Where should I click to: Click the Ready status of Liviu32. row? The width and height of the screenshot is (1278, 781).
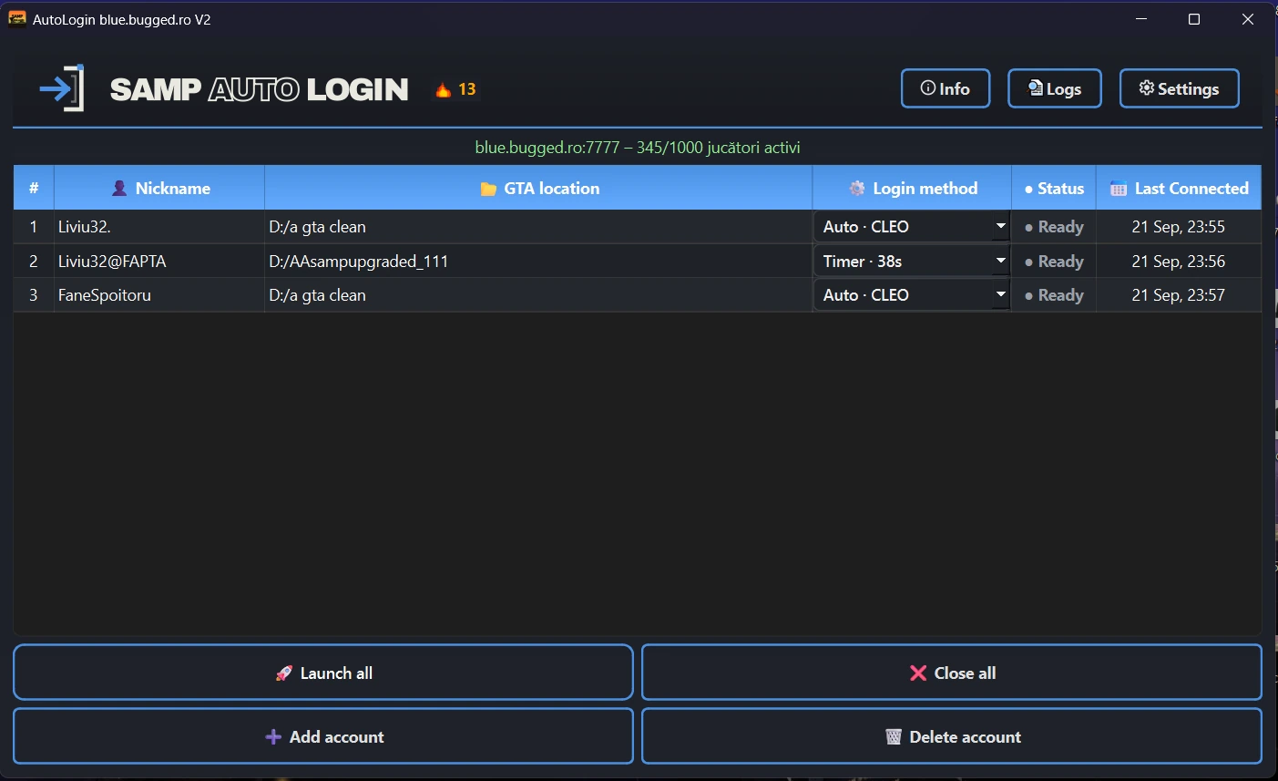coord(1054,227)
